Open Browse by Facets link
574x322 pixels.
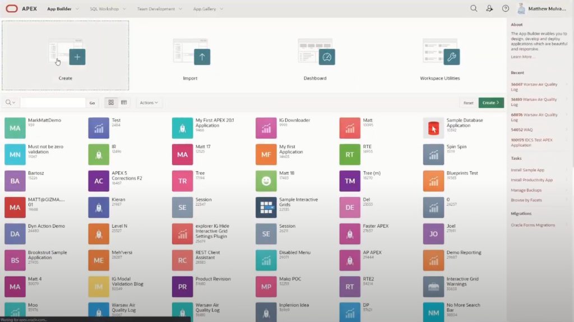tap(526, 200)
